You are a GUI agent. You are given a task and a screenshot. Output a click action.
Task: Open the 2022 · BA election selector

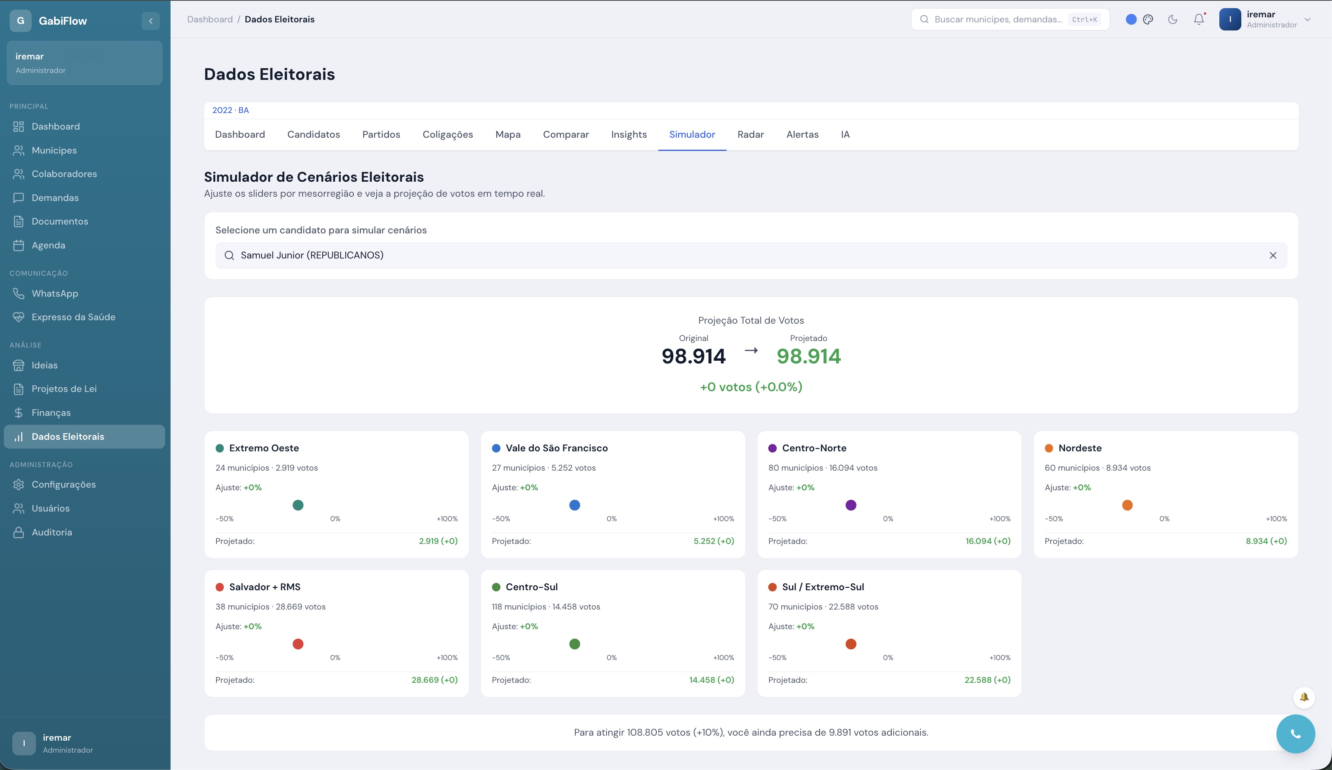click(230, 110)
